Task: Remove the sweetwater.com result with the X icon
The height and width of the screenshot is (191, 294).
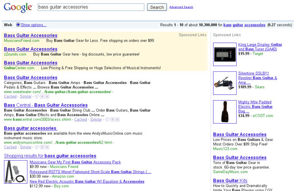Action: click(47, 96)
